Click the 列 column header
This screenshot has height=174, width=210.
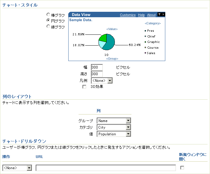99,111
